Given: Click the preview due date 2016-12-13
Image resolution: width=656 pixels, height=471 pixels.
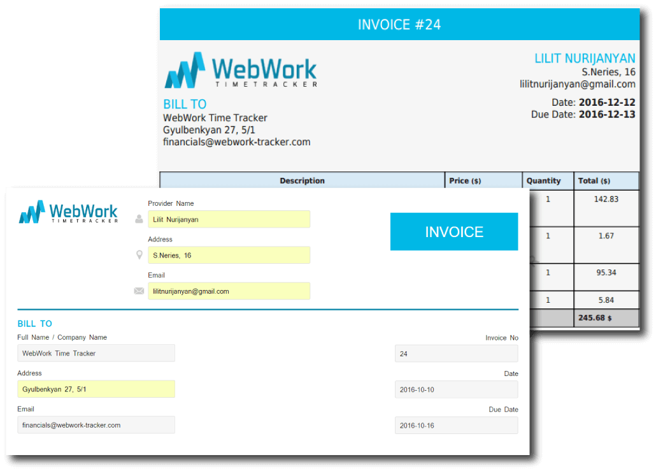Looking at the screenshot, I should pos(607,115).
